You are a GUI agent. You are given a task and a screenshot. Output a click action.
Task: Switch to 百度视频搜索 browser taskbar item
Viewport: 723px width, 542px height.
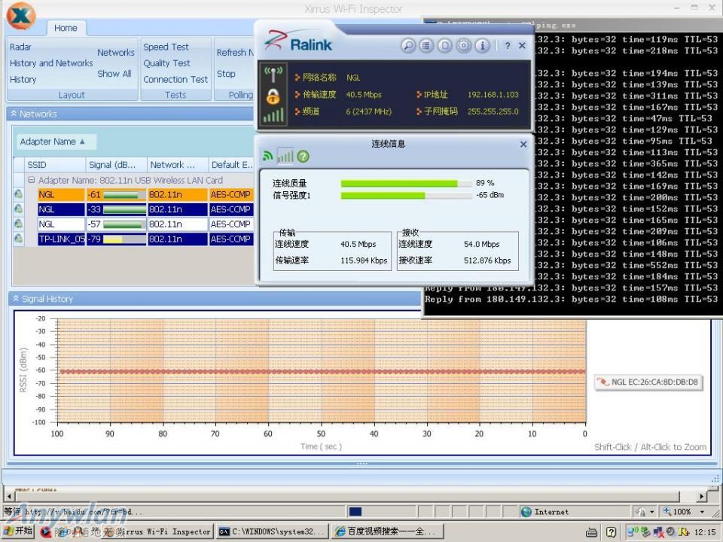387,532
